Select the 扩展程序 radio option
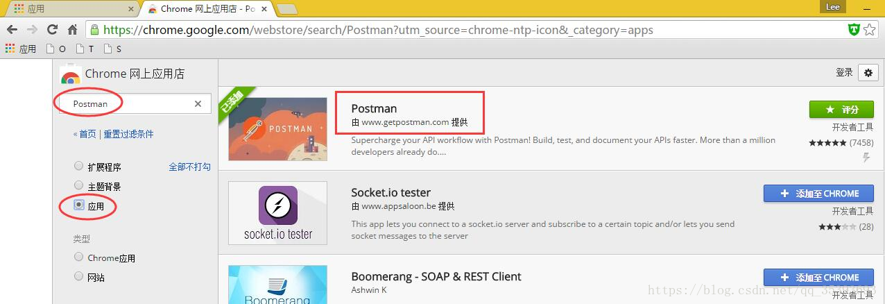Image resolution: width=885 pixels, height=304 pixels. [78, 167]
